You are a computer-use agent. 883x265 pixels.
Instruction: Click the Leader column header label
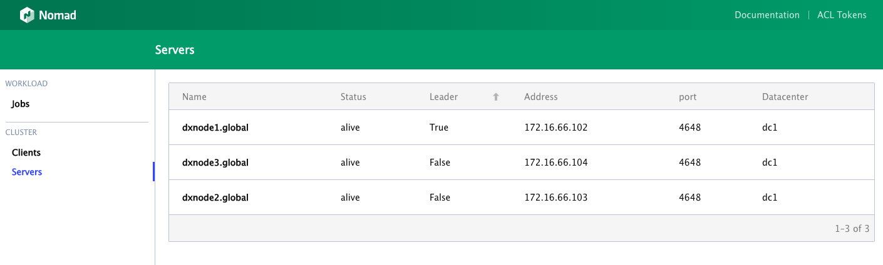pos(443,97)
